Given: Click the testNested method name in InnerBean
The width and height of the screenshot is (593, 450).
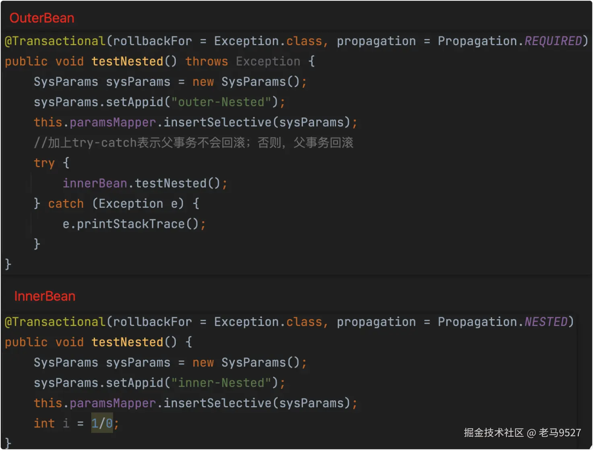Looking at the screenshot, I should (x=127, y=342).
